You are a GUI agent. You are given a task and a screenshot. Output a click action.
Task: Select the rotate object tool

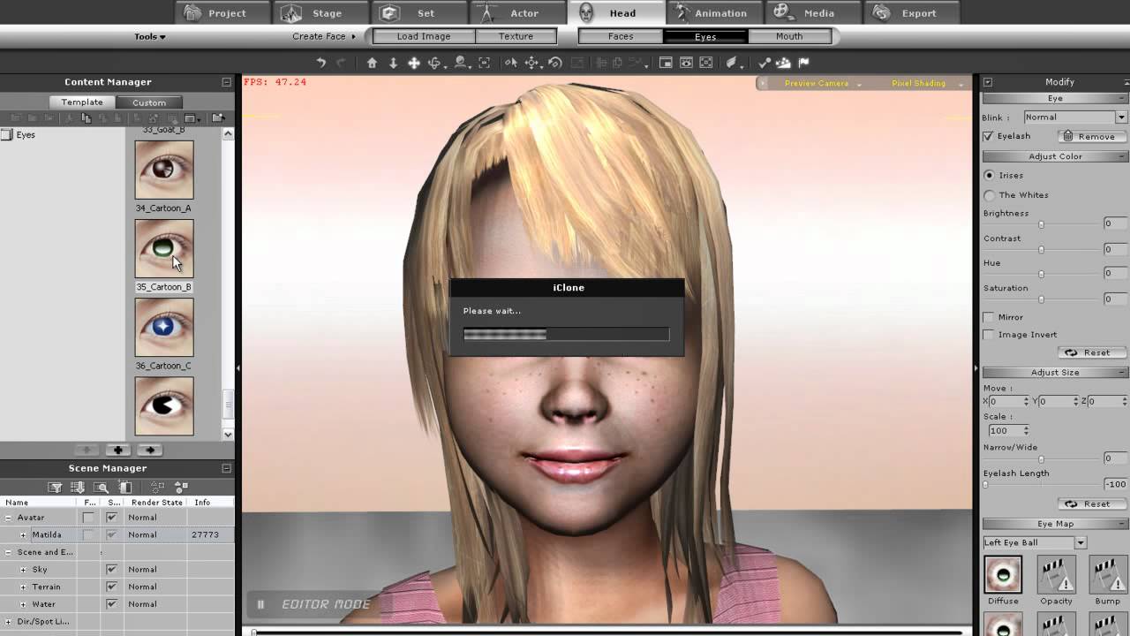tap(555, 63)
